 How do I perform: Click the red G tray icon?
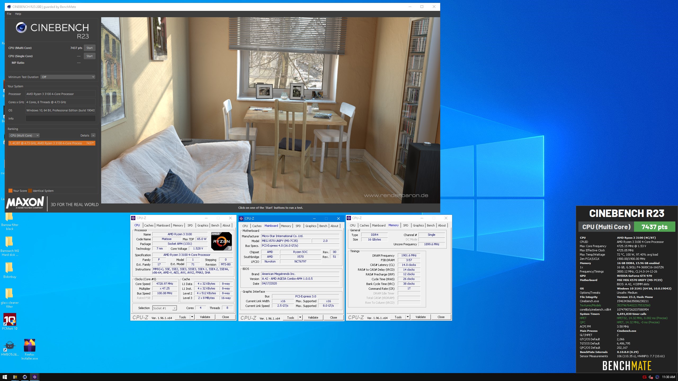(x=645, y=377)
